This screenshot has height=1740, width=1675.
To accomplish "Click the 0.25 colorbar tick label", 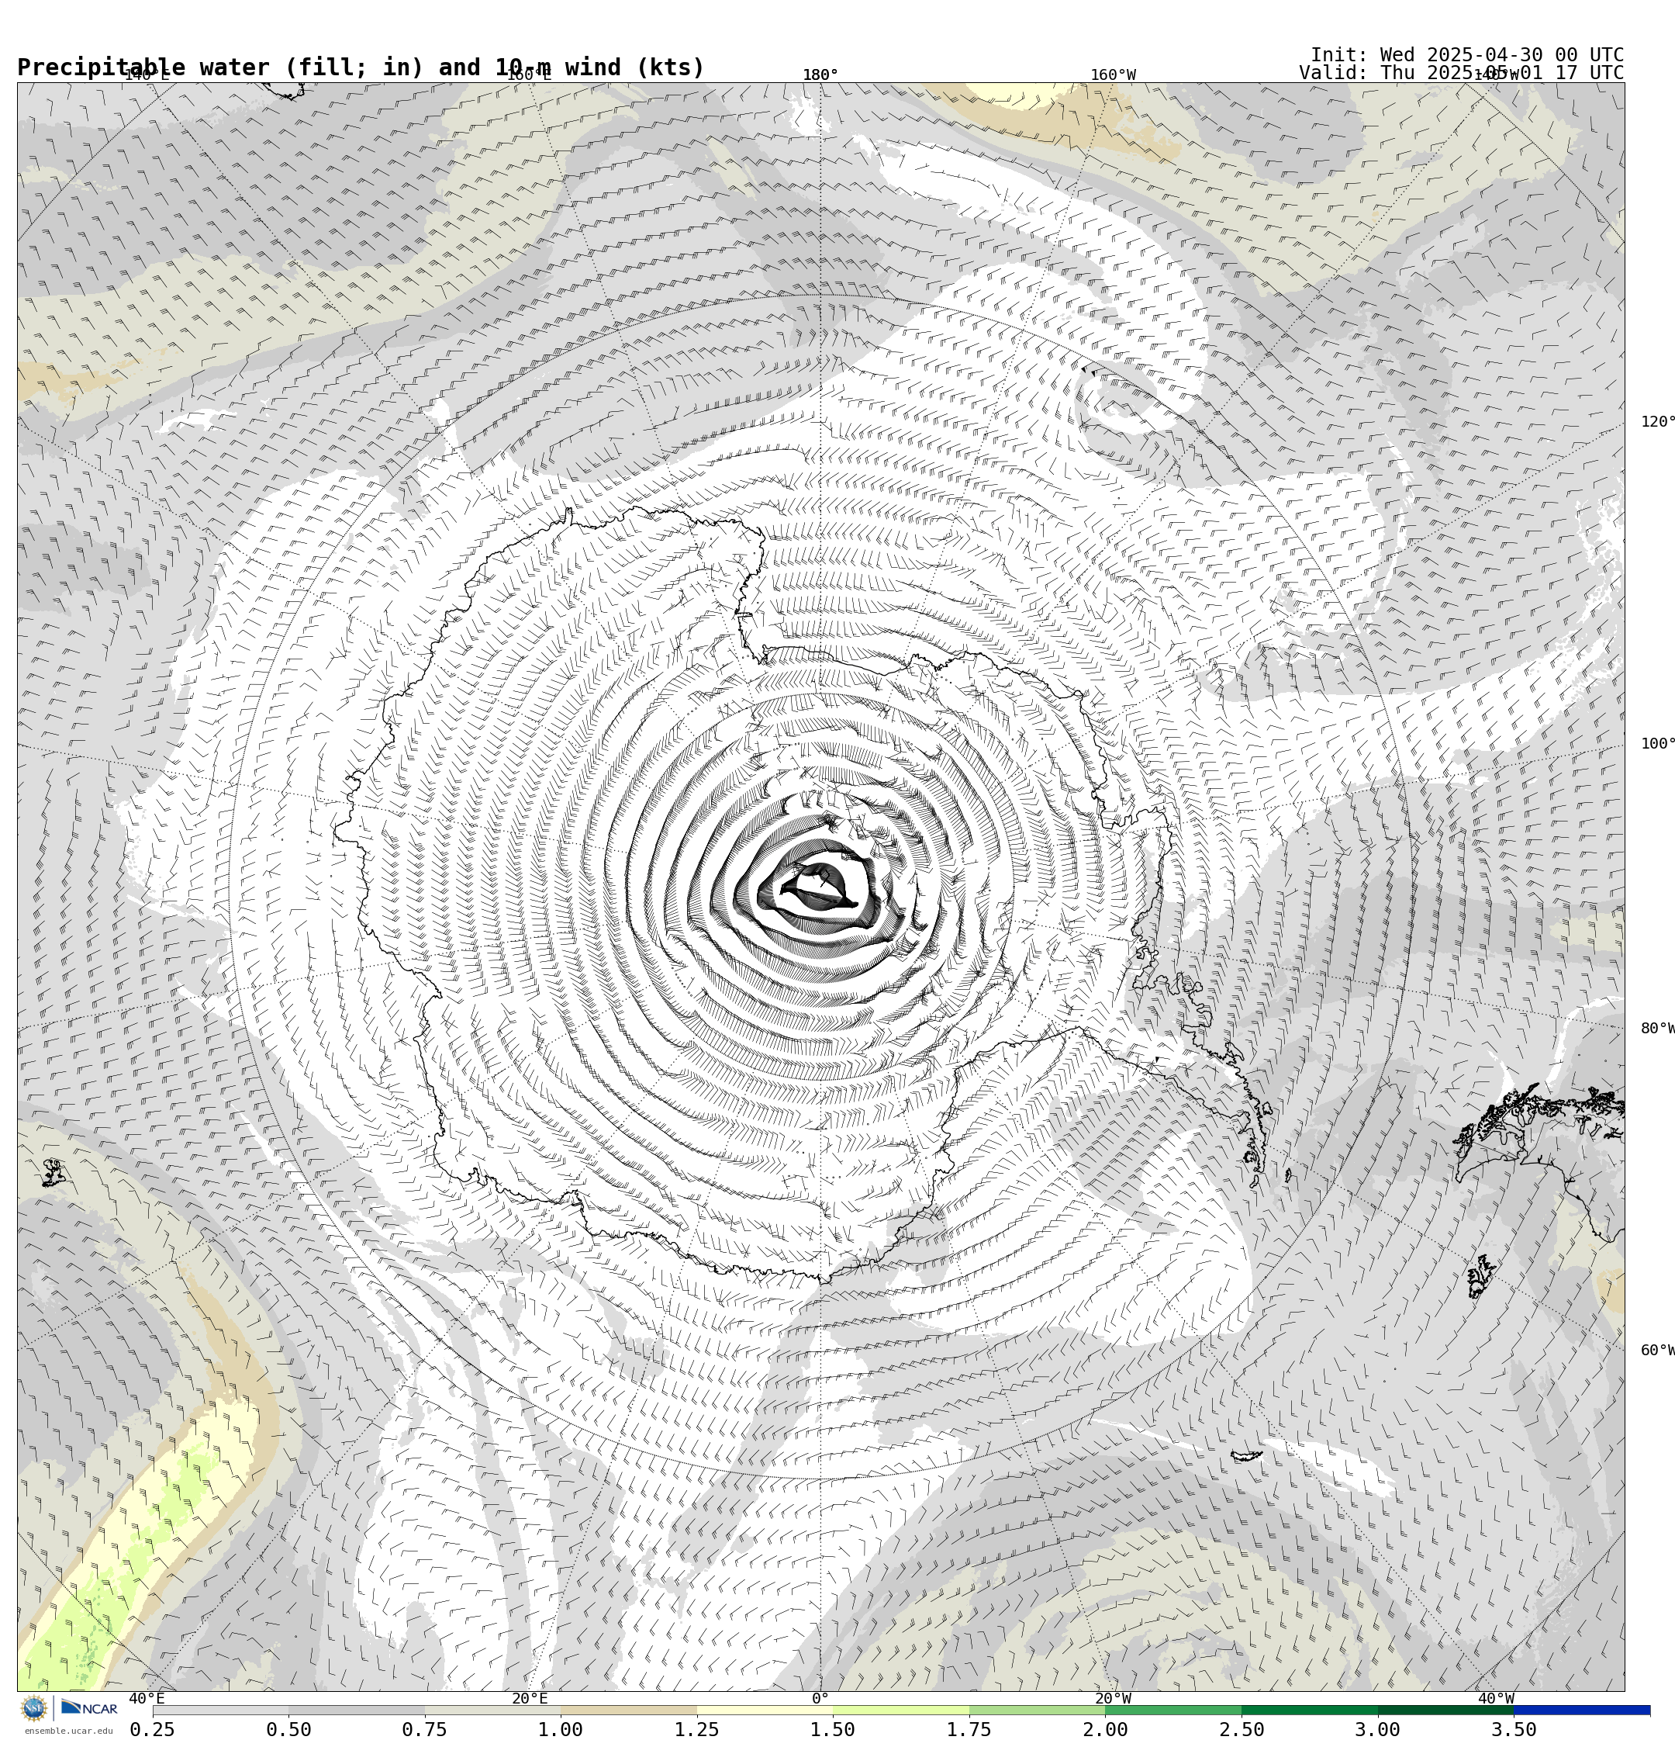I will 153,1728.
